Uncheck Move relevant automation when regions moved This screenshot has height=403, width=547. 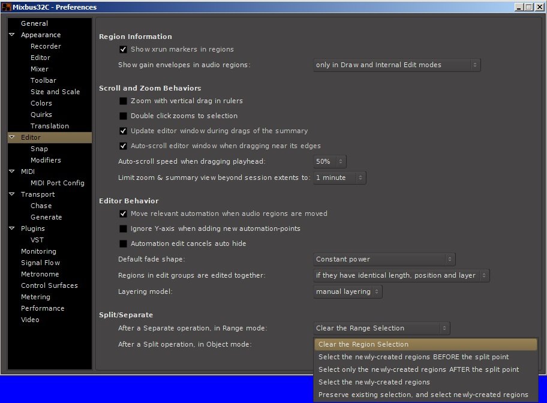click(123, 213)
